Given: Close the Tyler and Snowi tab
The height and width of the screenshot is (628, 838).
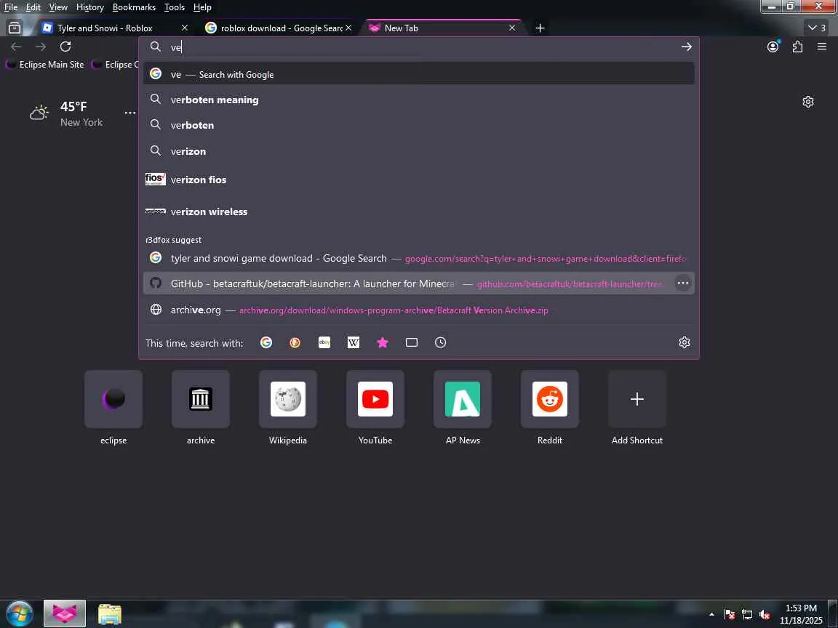Looking at the screenshot, I should tap(184, 28).
